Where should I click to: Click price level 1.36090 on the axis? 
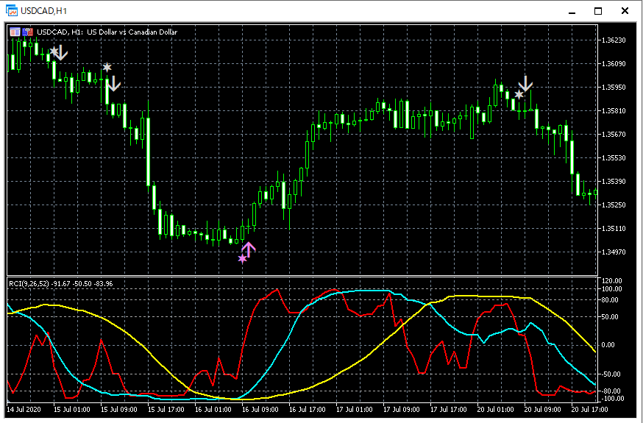[x=614, y=64]
